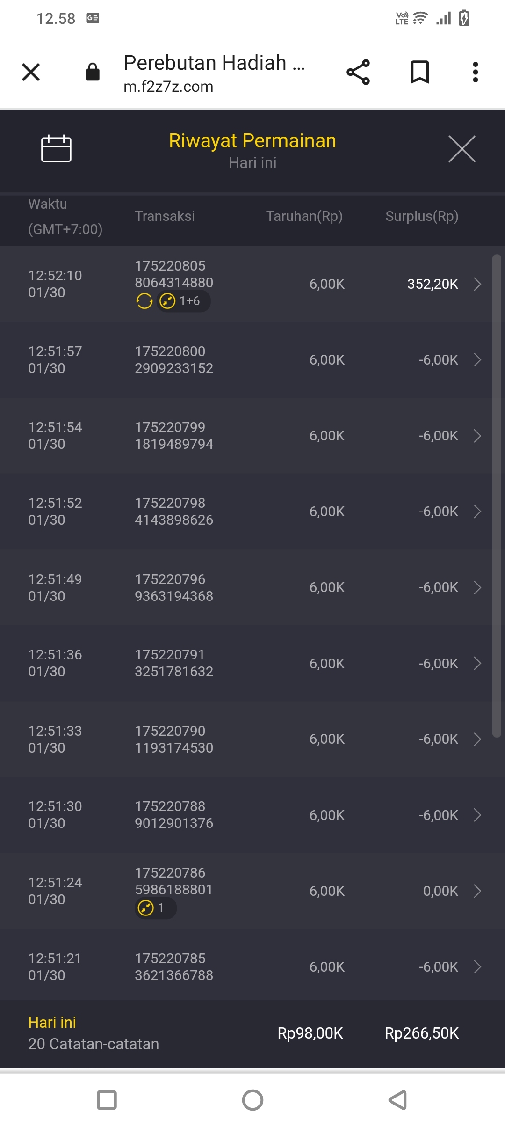Image resolution: width=505 pixels, height=1127 pixels.
Task: Open details chevron for 12:51:36 record
Action: [x=477, y=663]
